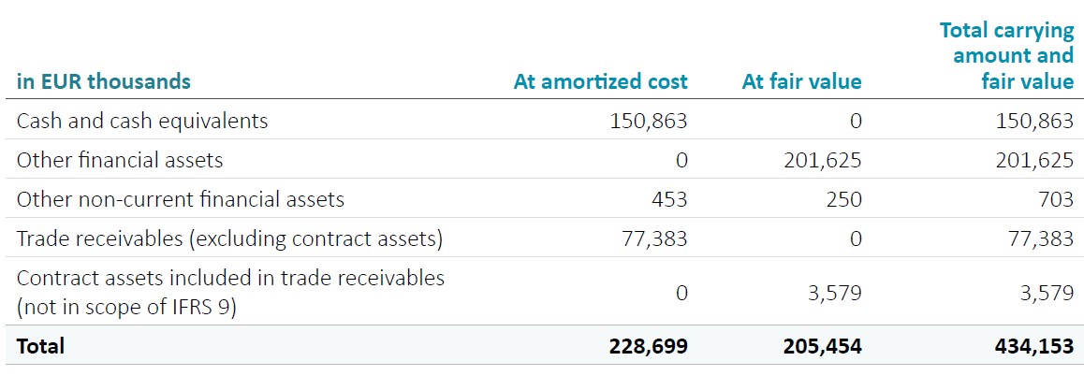1084x390 pixels.
Task: Click the "Contract assets included in trade receivables" label
Action: [x=230, y=278]
